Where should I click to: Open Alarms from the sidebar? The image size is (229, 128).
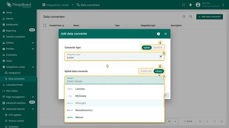click(x=10, y=18)
